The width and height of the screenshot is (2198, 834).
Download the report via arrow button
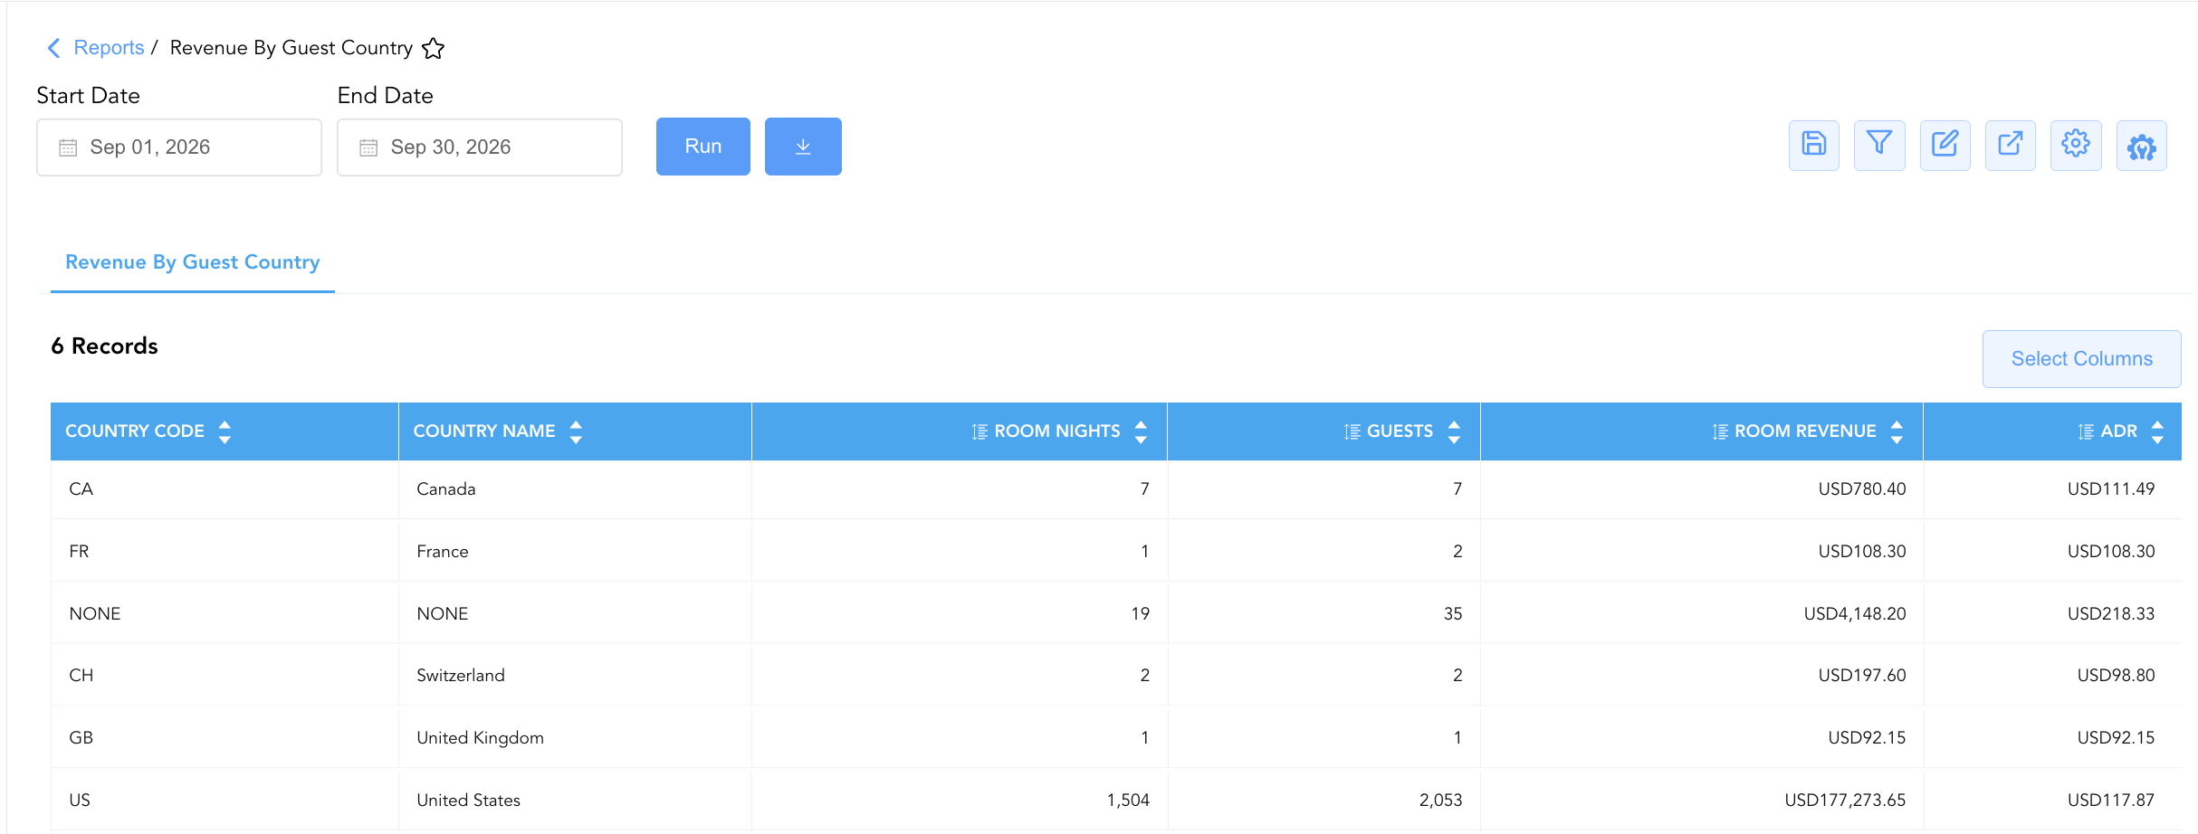click(803, 147)
